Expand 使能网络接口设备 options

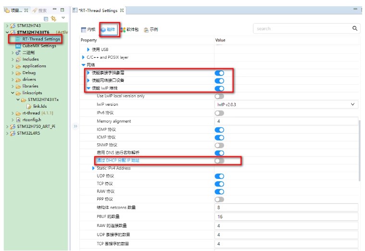tap(88, 80)
